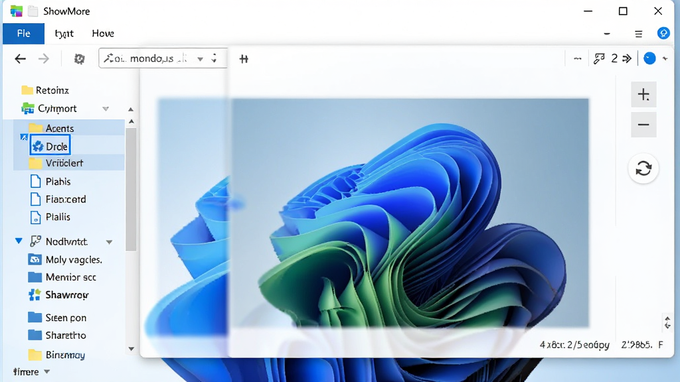Click the small shortcut icon left of Drcle

click(24, 137)
